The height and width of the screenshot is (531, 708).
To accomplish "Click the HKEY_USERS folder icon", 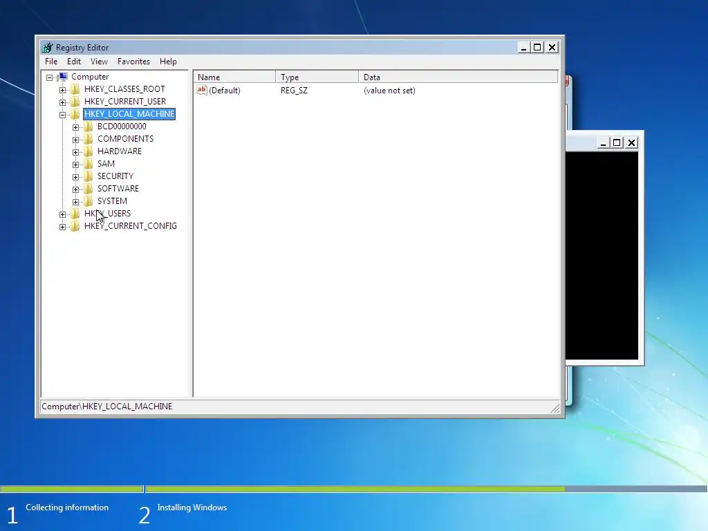I will click(75, 213).
